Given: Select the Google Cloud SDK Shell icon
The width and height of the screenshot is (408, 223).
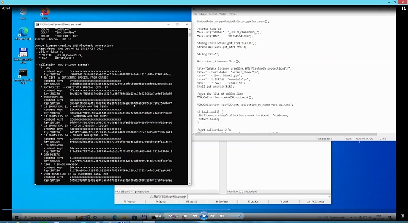Looking at the screenshot, I should pos(23,76).
